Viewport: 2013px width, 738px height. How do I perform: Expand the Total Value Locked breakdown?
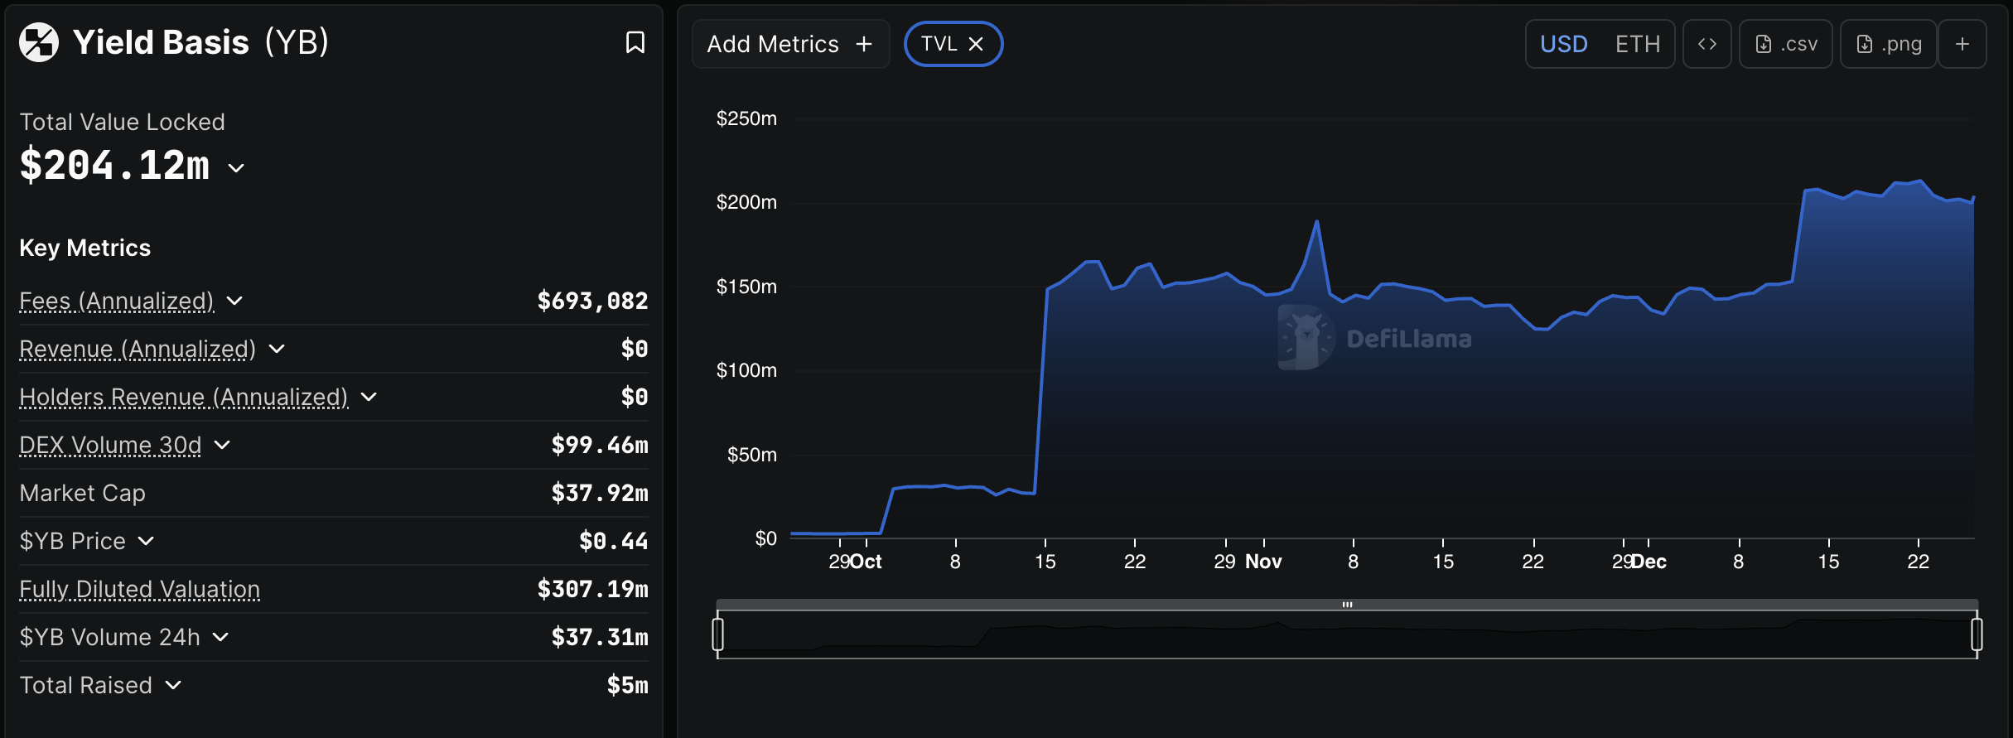click(236, 168)
